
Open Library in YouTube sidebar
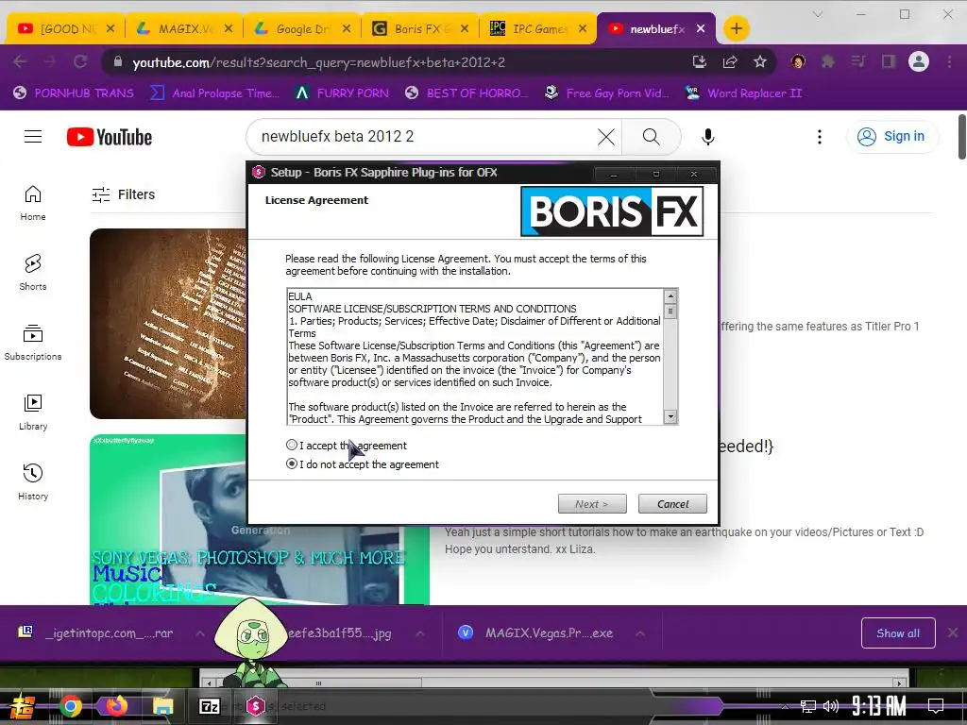(x=33, y=413)
